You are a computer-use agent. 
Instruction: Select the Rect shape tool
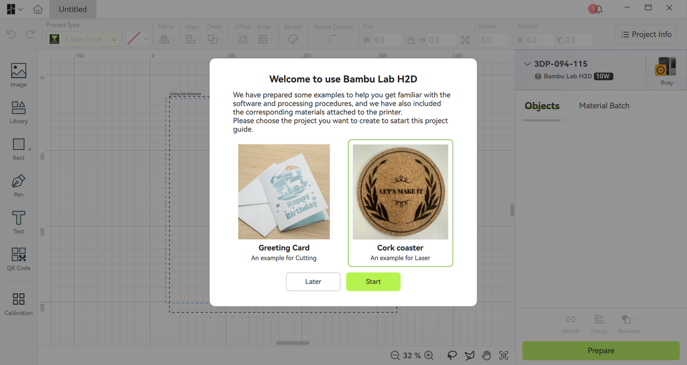(x=18, y=149)
